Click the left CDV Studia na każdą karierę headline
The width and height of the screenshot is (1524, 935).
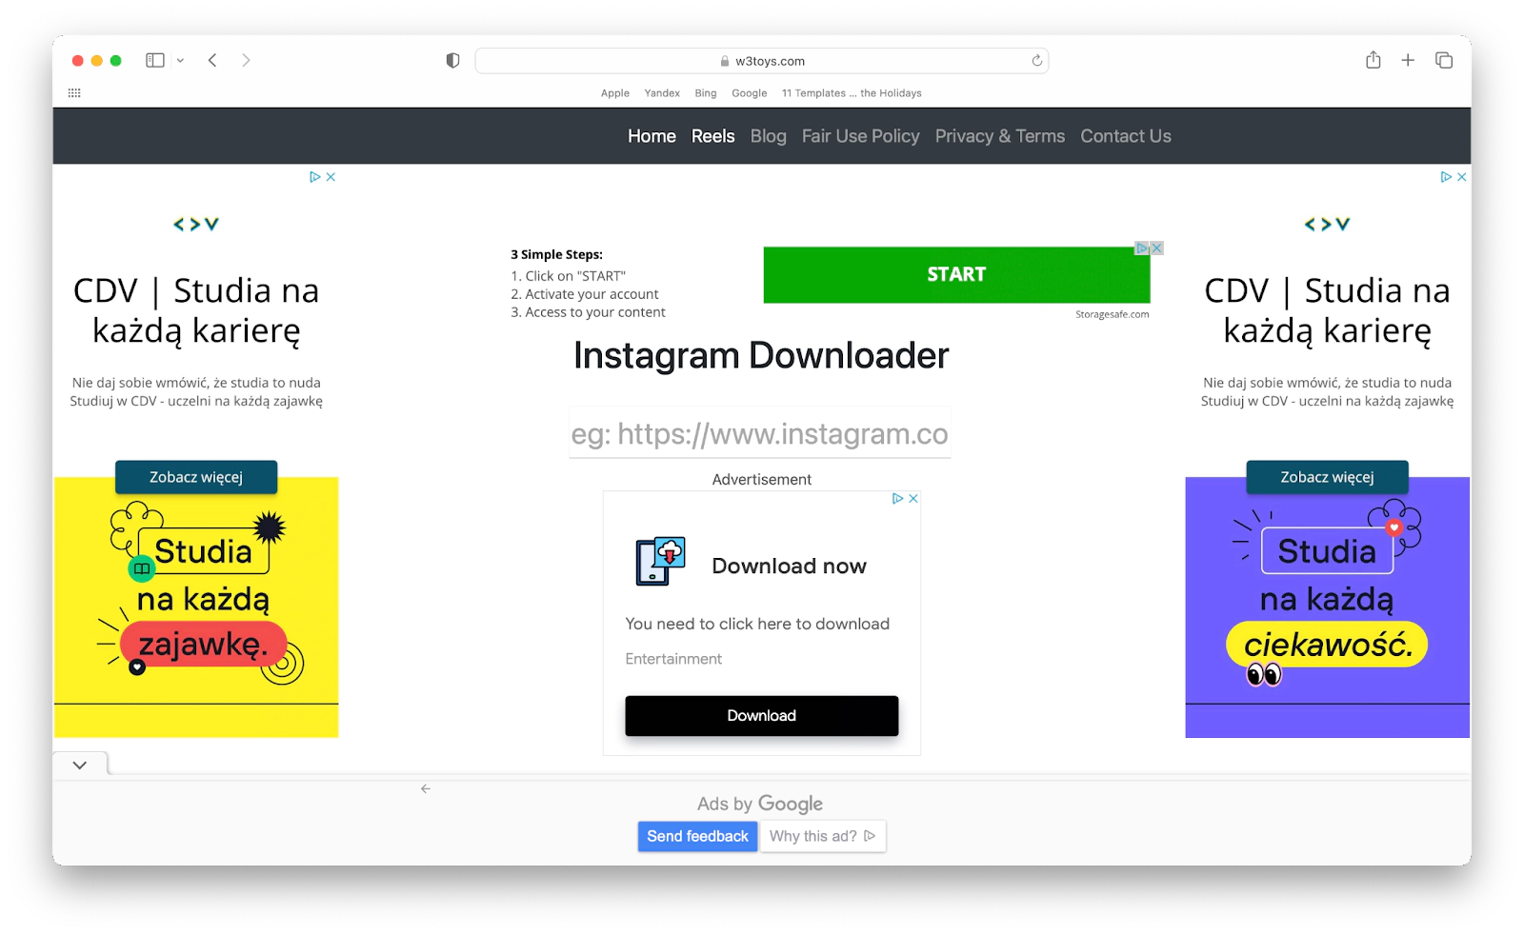pyautogui.click(x=196, y=310)
